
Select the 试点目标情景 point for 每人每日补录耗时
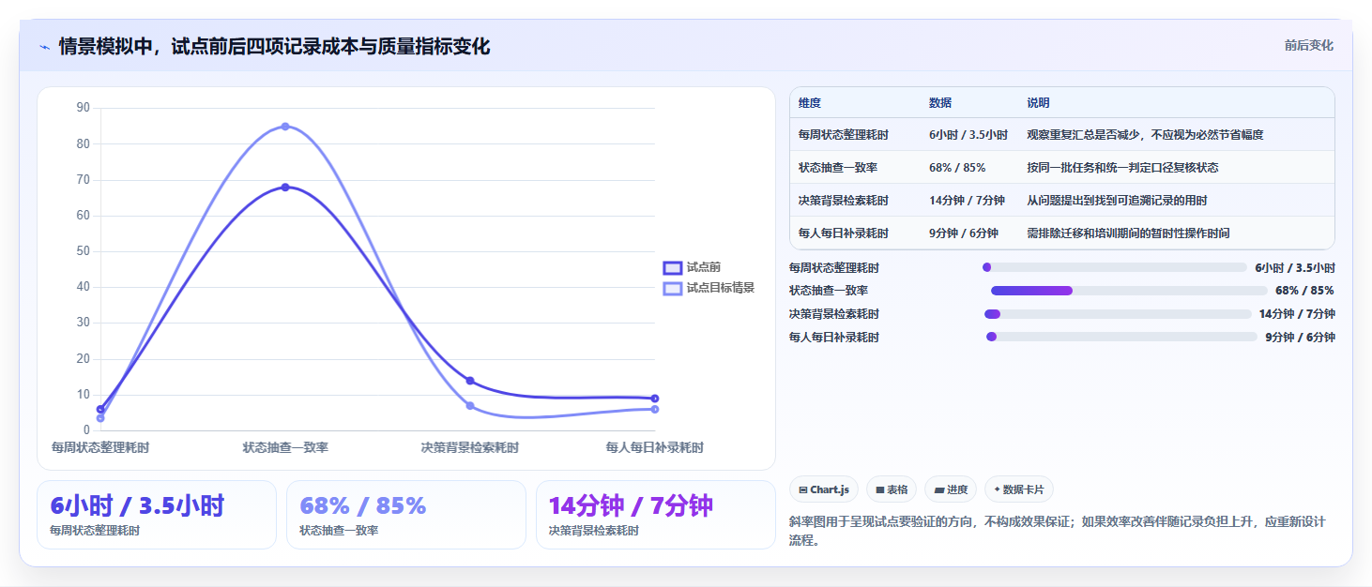tap(655, 409)
